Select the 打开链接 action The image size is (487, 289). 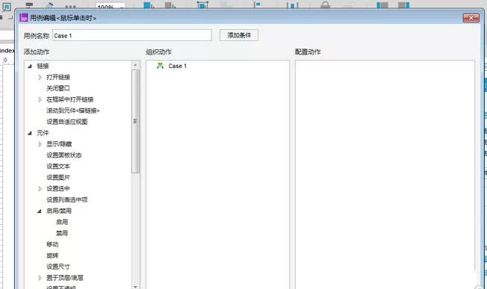point(58,78)
